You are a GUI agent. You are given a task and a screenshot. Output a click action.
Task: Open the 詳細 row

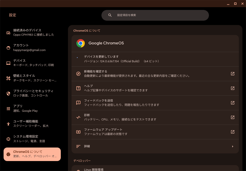tap(155, 146)
